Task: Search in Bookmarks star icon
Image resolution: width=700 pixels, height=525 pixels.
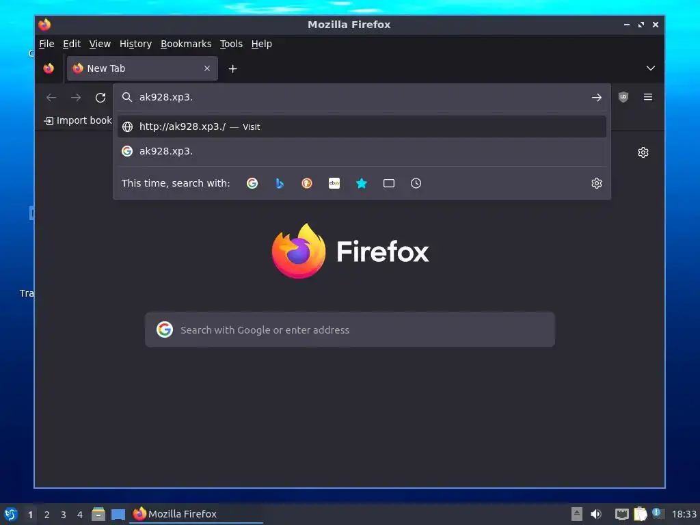Action: tap(362, 183)
